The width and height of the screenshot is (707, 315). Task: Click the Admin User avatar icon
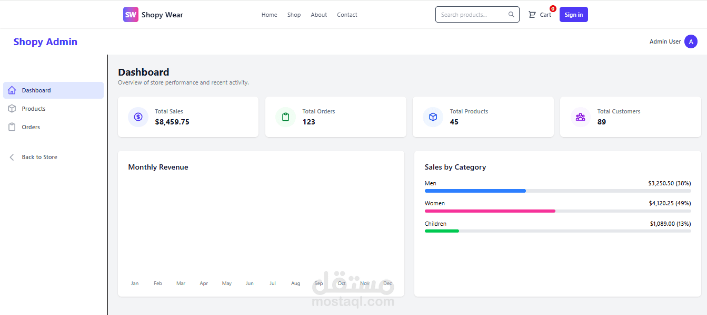(x=691, y=42)
